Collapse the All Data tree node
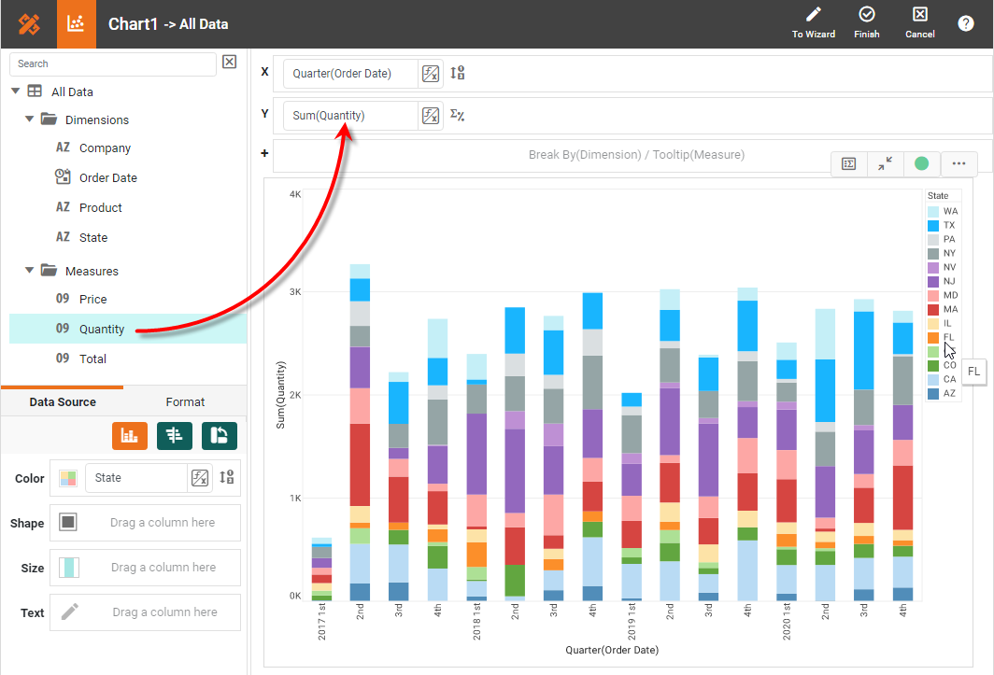994x675 pixels. click(x=16, y=91)
